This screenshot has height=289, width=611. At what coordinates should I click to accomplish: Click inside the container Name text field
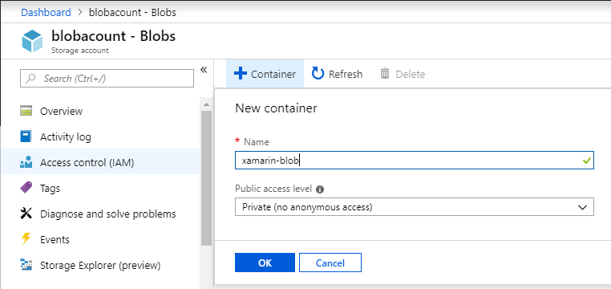(x=415, y=161)
